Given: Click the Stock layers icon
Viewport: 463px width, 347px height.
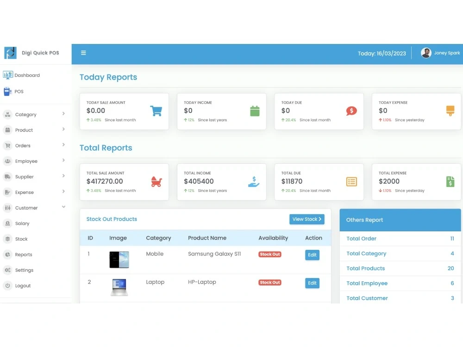Looking at the screenshot, I should click(x=8, y=239).
